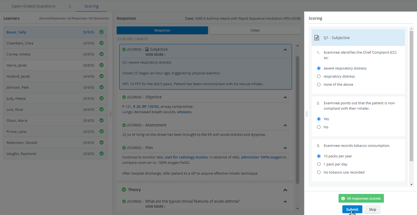Viewport: 417px width, 215px height.
Task: Click the info icon in All responses scored banner
Action: (x=343, y=199)
